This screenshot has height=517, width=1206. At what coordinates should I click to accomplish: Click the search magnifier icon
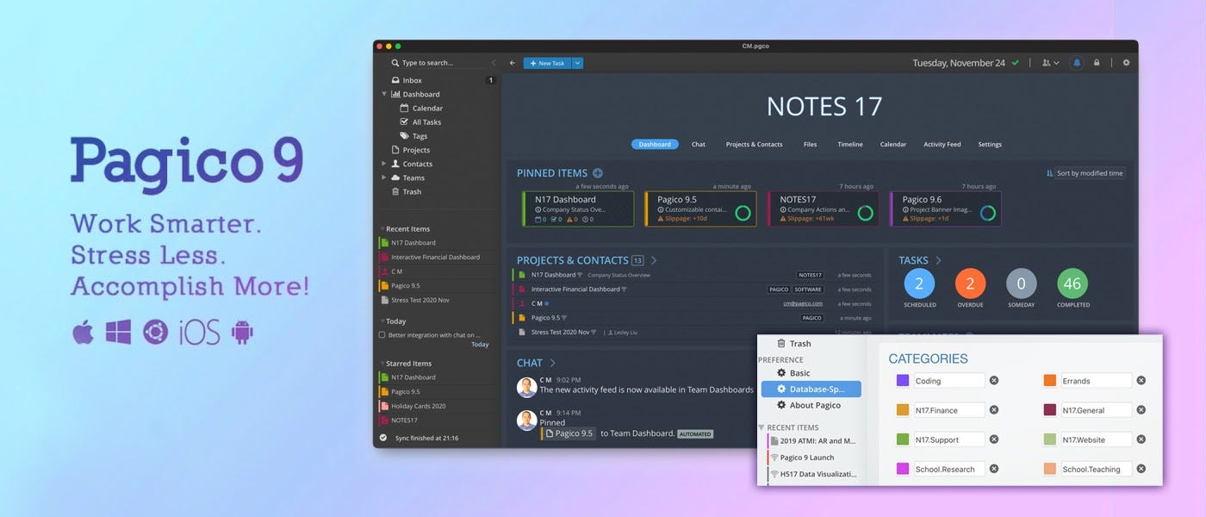pyautogui.click(x=395, y=63)
